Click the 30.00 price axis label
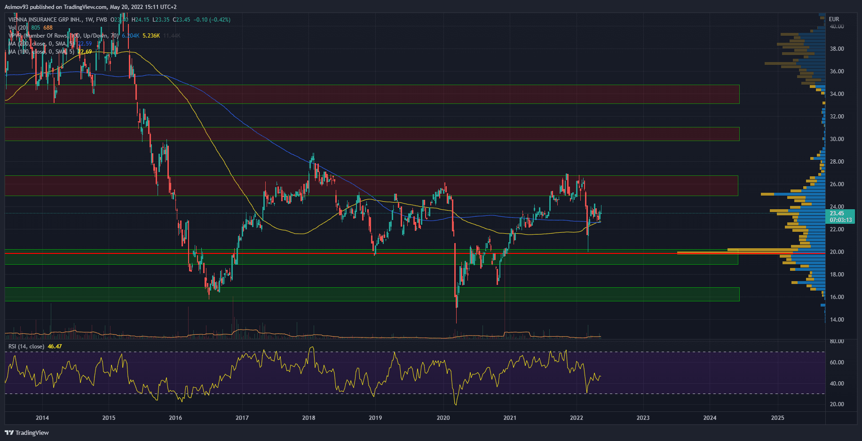This screenshot has height=441, width=862. click(837, 139)
